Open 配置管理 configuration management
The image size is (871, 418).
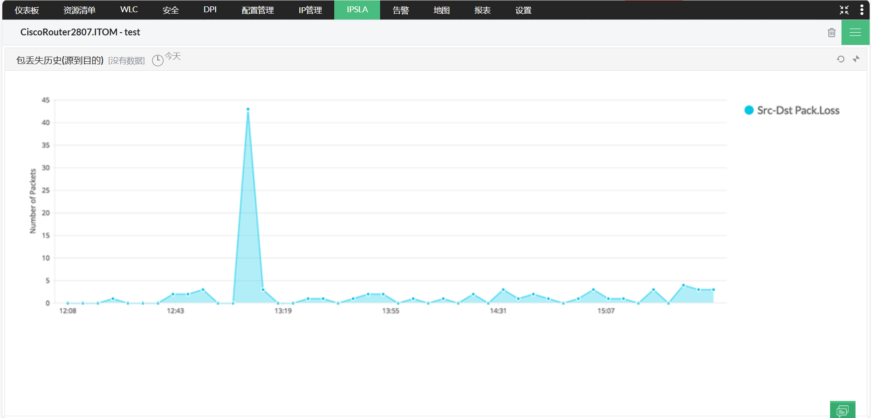(257, 10)
